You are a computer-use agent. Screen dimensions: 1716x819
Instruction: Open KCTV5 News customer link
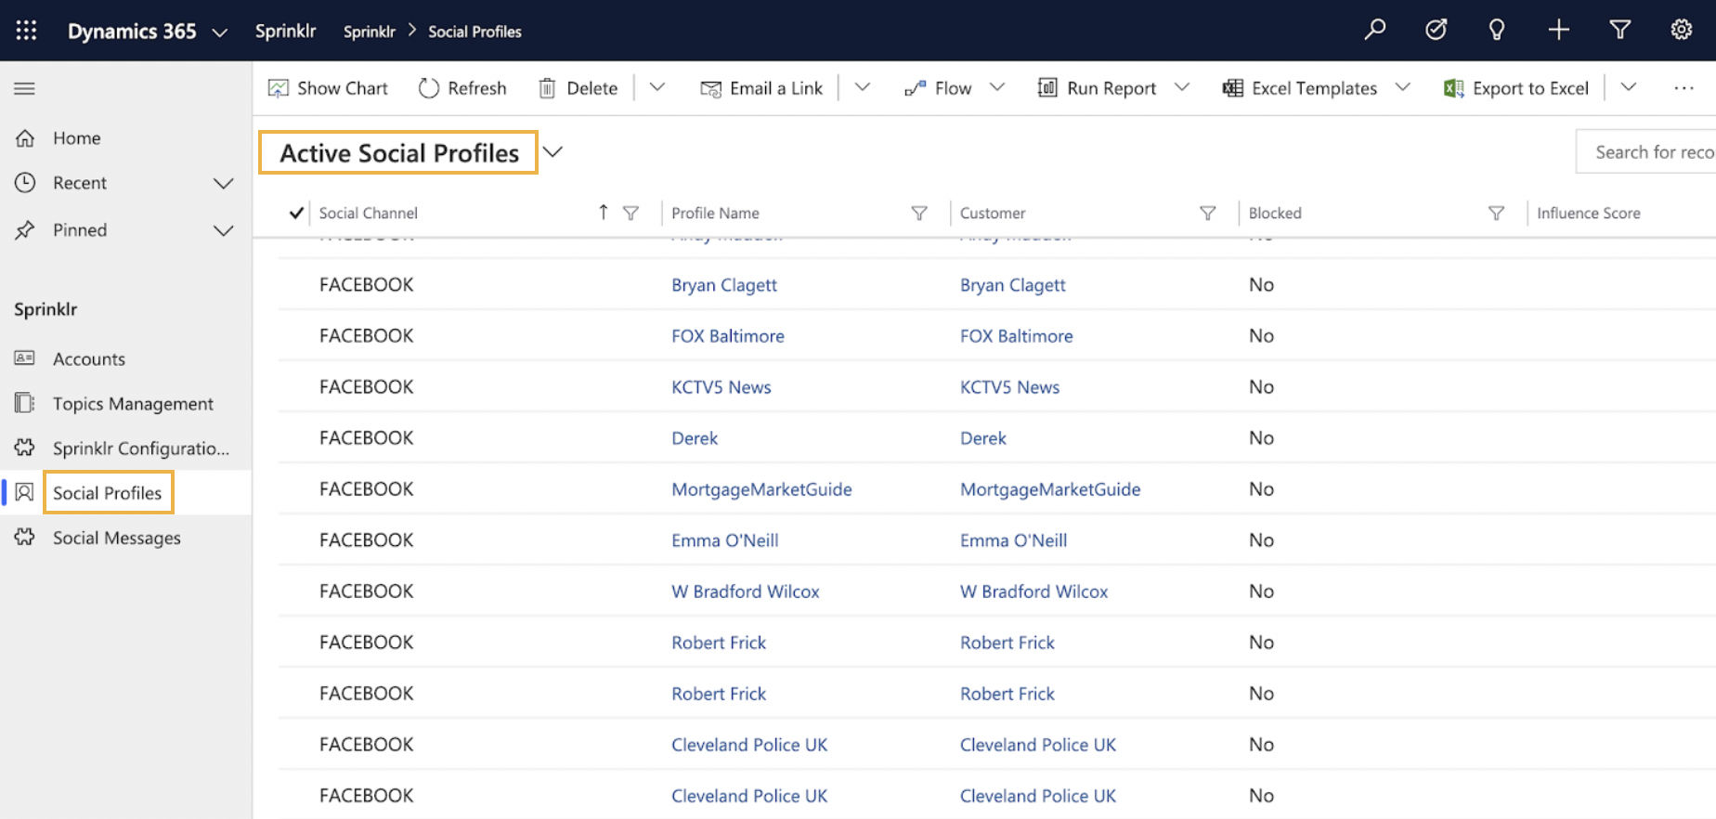pos(1009,387)
